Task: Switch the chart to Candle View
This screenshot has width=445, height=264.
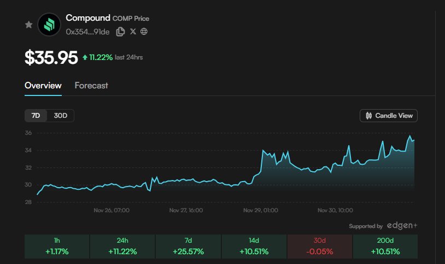Action: click(x=389, y=116)
